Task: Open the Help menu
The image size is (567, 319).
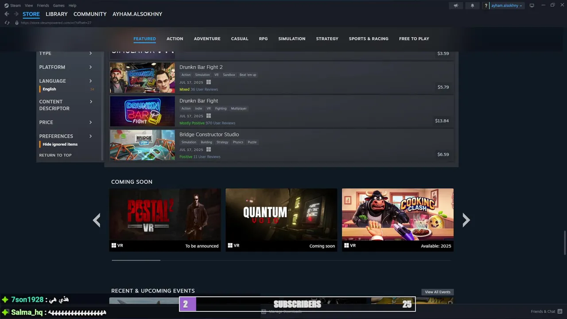Action: (x=72, y=5)
